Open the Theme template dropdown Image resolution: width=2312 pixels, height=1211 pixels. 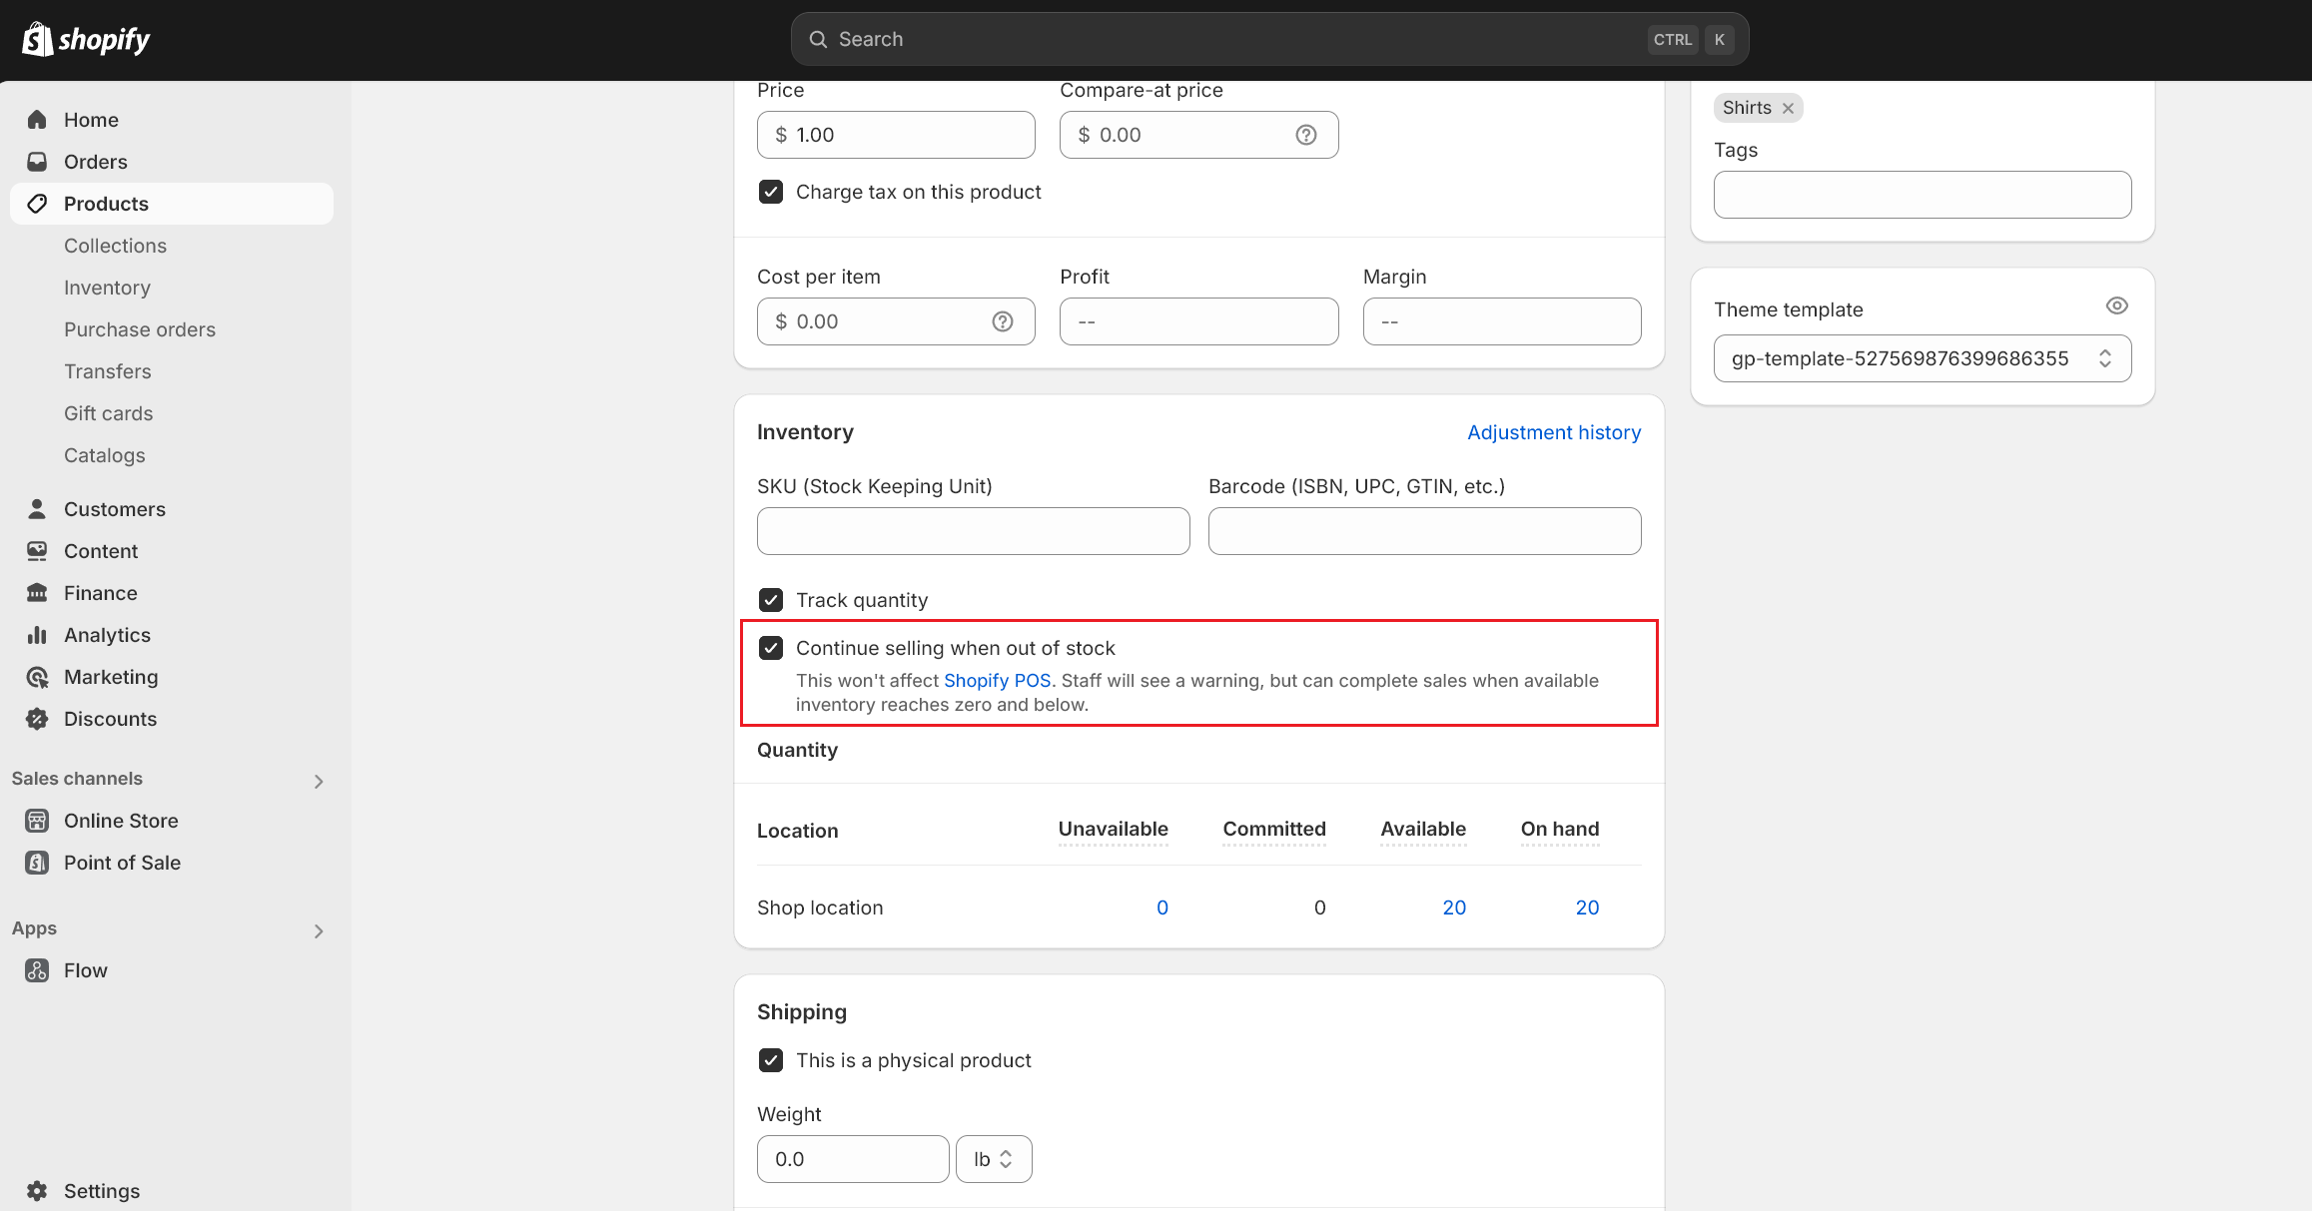click(1922, 358)
